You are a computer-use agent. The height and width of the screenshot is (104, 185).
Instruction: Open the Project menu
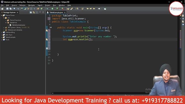point(48,5)
